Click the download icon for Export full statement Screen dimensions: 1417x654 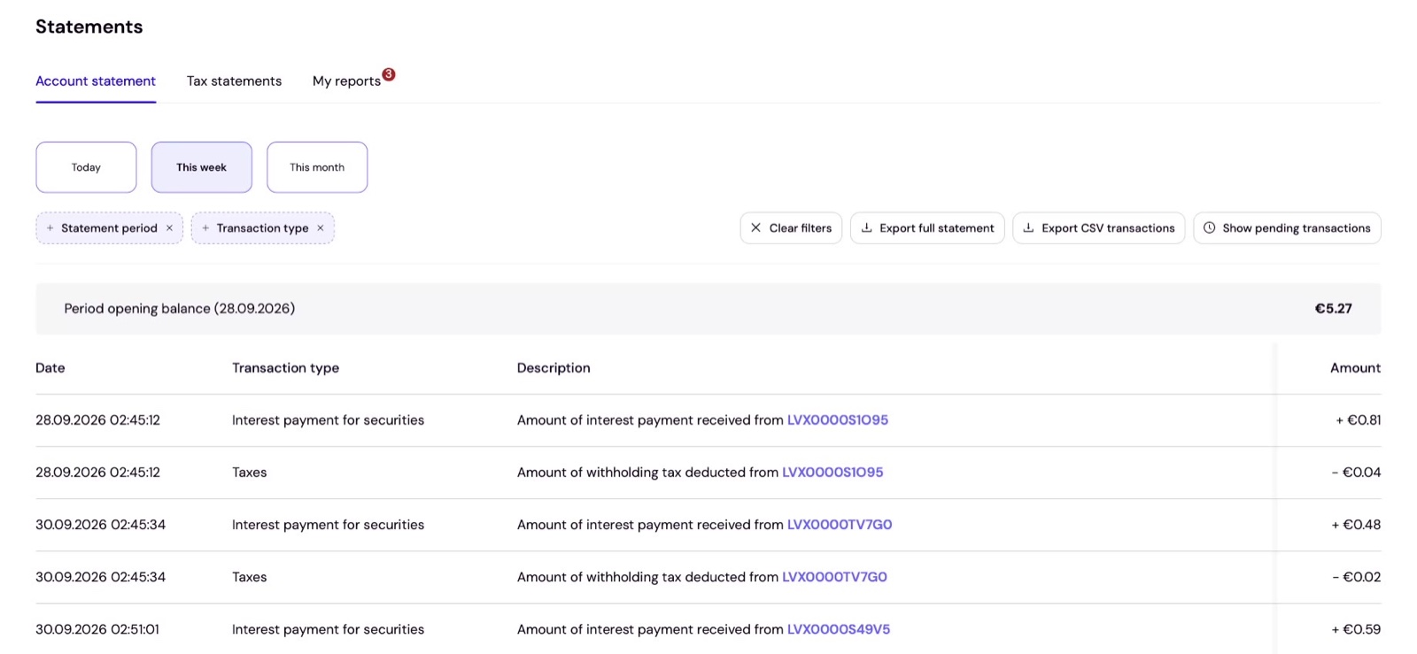point(866,227)
